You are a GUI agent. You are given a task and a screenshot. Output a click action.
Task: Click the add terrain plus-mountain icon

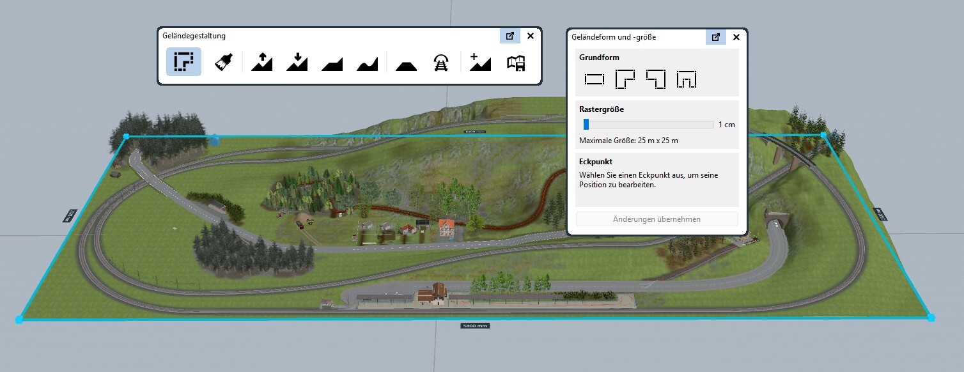point(479,62)
